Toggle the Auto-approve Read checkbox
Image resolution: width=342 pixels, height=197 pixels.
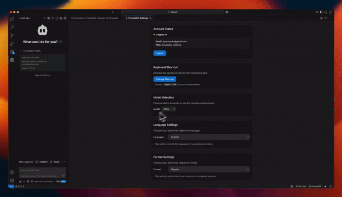pyautogui.click(x=51, y=162)
